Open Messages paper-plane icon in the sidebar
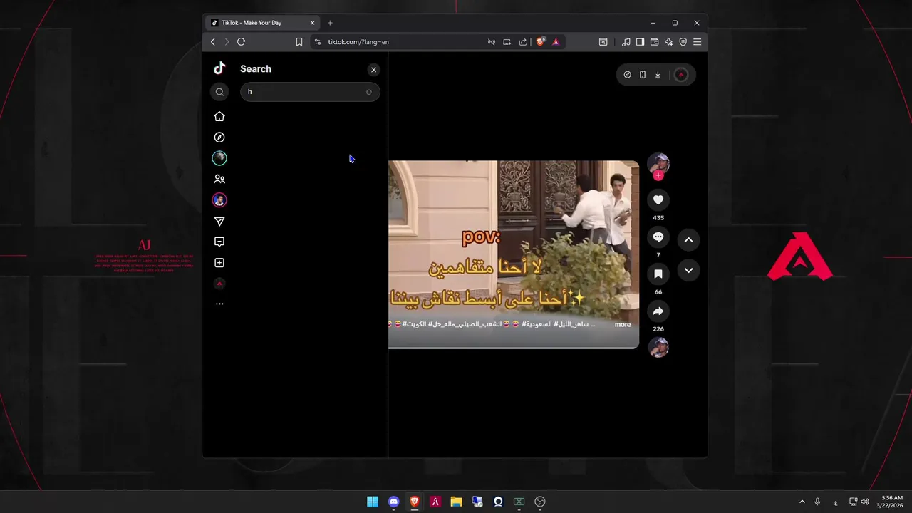This screenshot has width=912, height=513. pyautogui.click(x=219, y=222)
